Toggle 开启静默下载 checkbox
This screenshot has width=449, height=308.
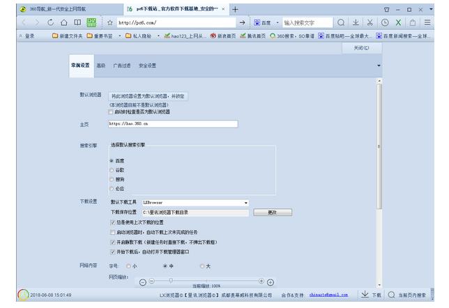pos(112,242)
